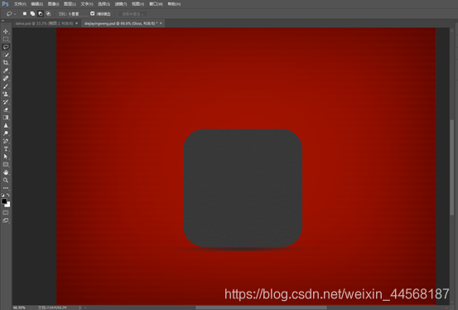The width and height of the screenshot is (458, 310).
Task: Click the vertical scrollbar thumb
Action: [x=452, y=167]
